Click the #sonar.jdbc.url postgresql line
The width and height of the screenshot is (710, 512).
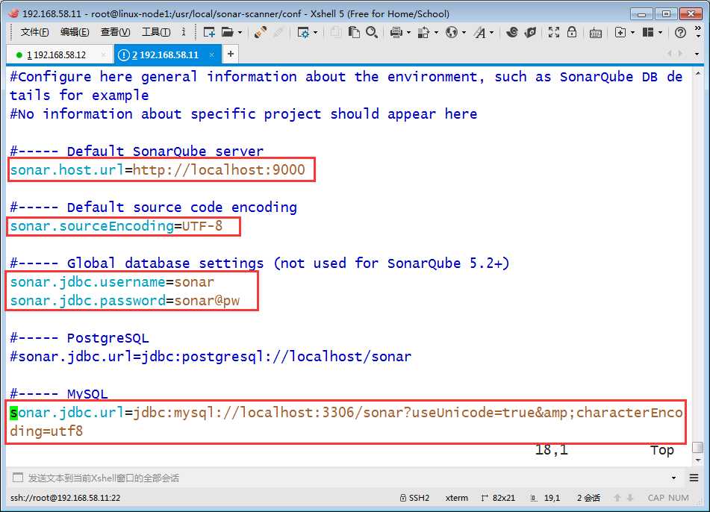(211, 357)
